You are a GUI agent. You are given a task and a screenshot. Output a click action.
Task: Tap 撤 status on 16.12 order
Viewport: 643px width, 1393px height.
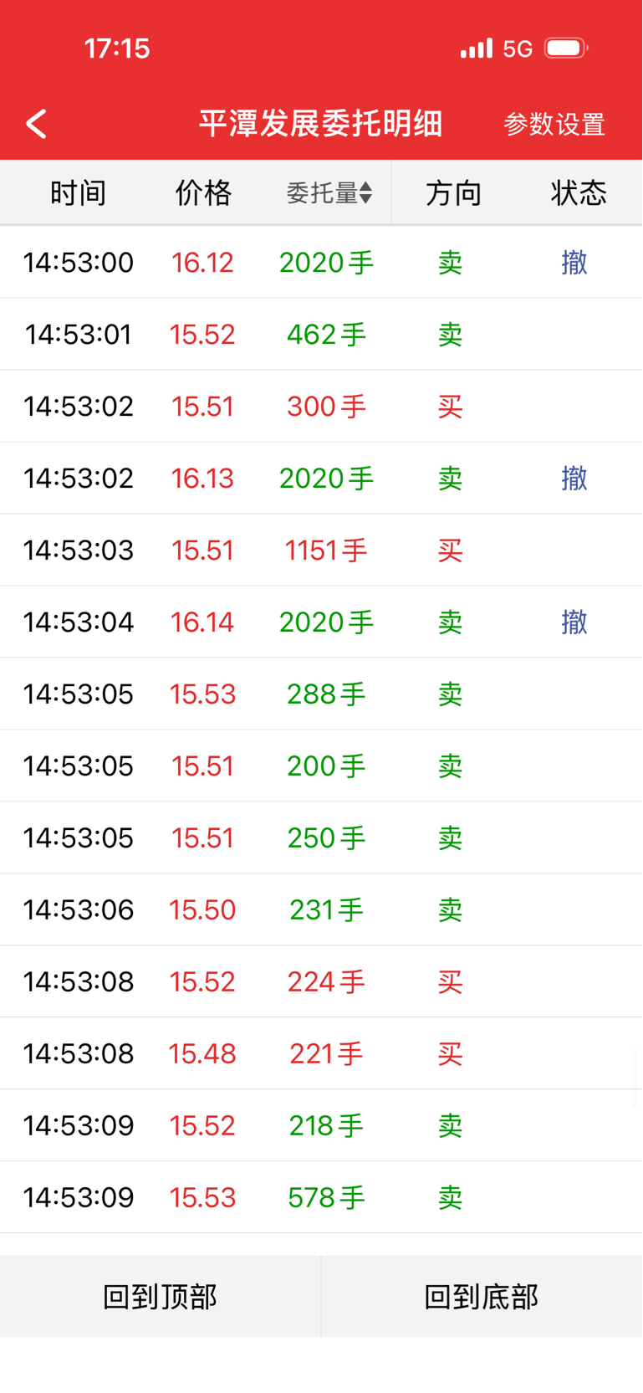coord(574,263)
